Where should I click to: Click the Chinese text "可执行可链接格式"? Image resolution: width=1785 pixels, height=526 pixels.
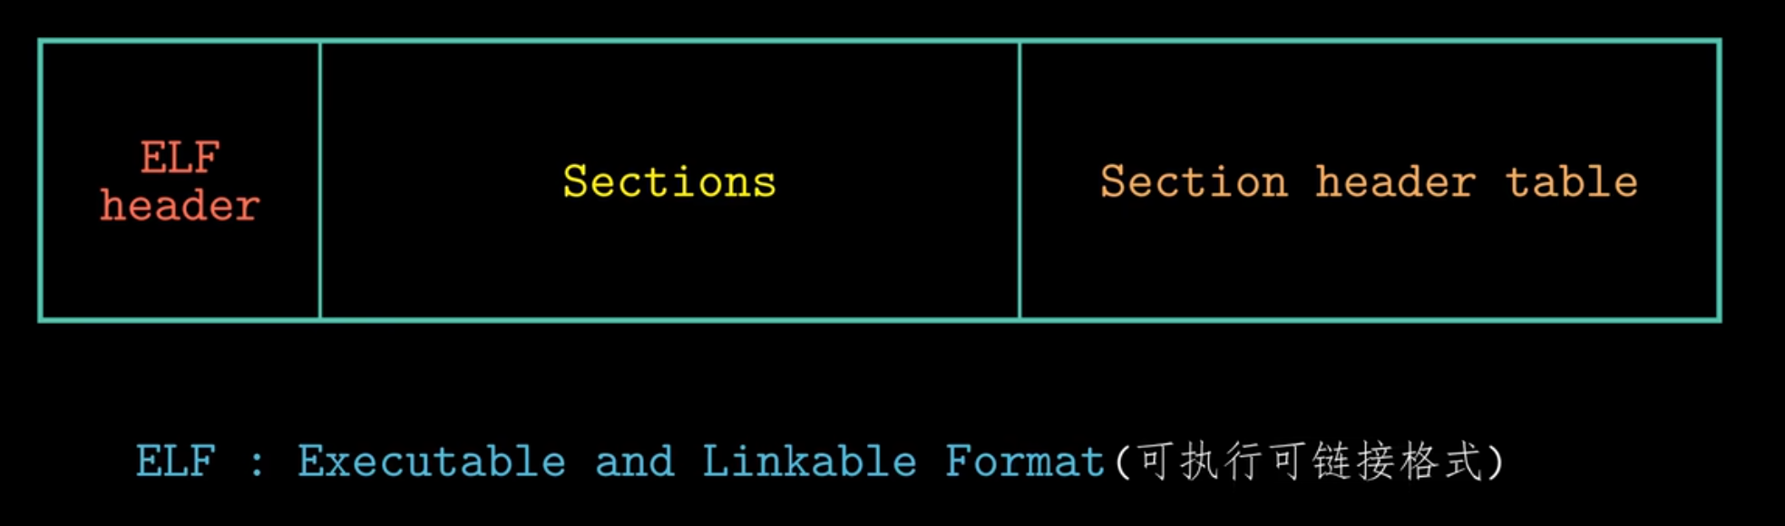pyautogui.click(x=1310, y=461)
